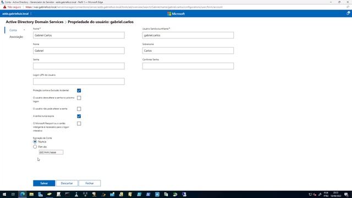Click the dd/mm/aaaa expiration date field

[x=51, y=152]
